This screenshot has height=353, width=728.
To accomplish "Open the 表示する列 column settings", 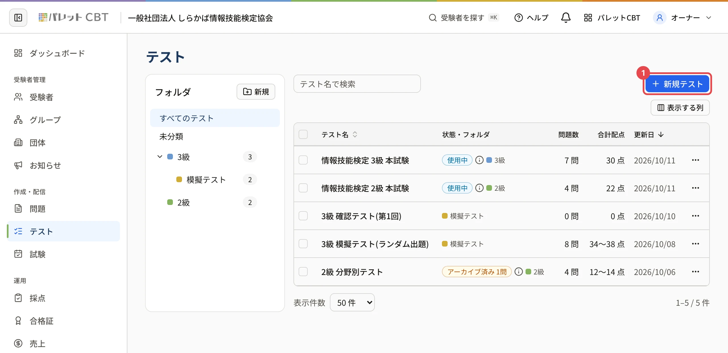I will click(x=680, y=108).
